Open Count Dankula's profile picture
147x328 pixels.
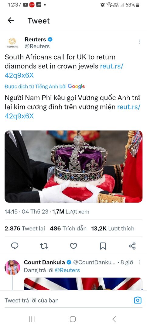(12, 267)
